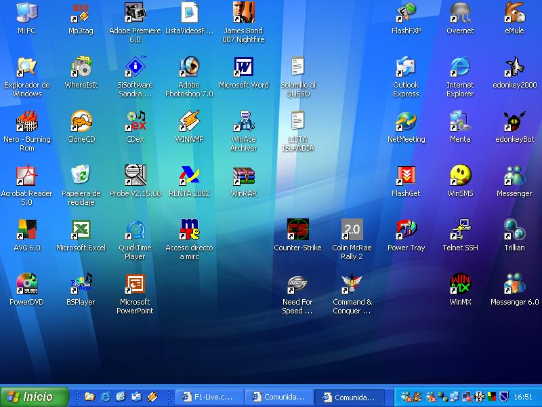This screenshot has width=542, height=407.
Task: Click the WinMX desktop shortcut
Action: [x=460, y=284]
